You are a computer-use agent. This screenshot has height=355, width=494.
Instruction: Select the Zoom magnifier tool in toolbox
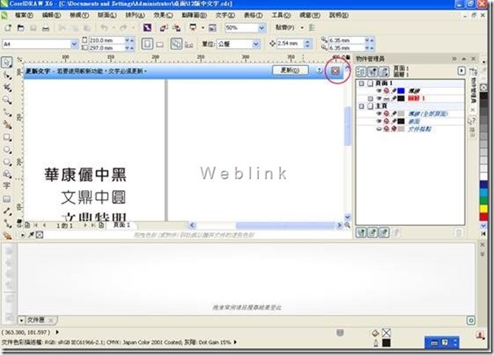pyautogui.click(x=7, y=100)
